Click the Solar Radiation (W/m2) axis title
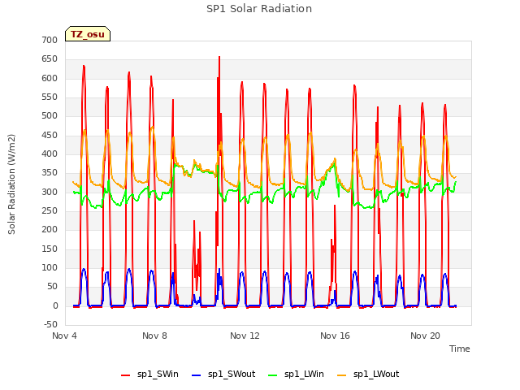The image size is (520, 390). [x=11, y=184]
